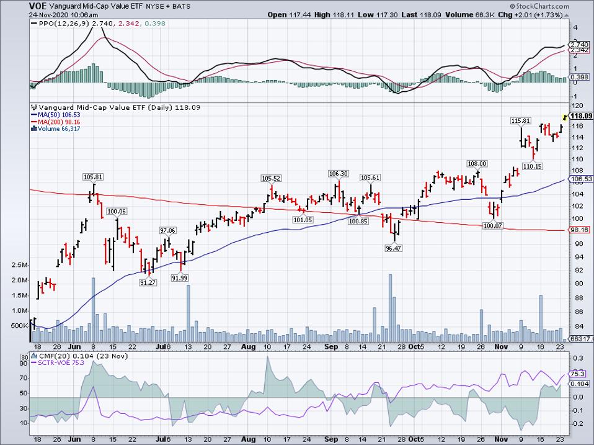Click the volume bars icon beside Volume legend
The height and width of the screenshot is (445, 594).
click(34, 129)
